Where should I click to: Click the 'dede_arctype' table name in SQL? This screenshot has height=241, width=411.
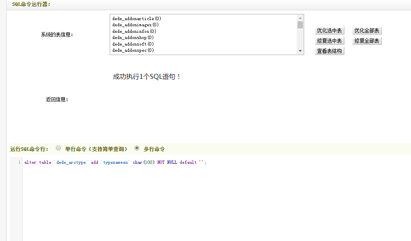tap(71, 163)
